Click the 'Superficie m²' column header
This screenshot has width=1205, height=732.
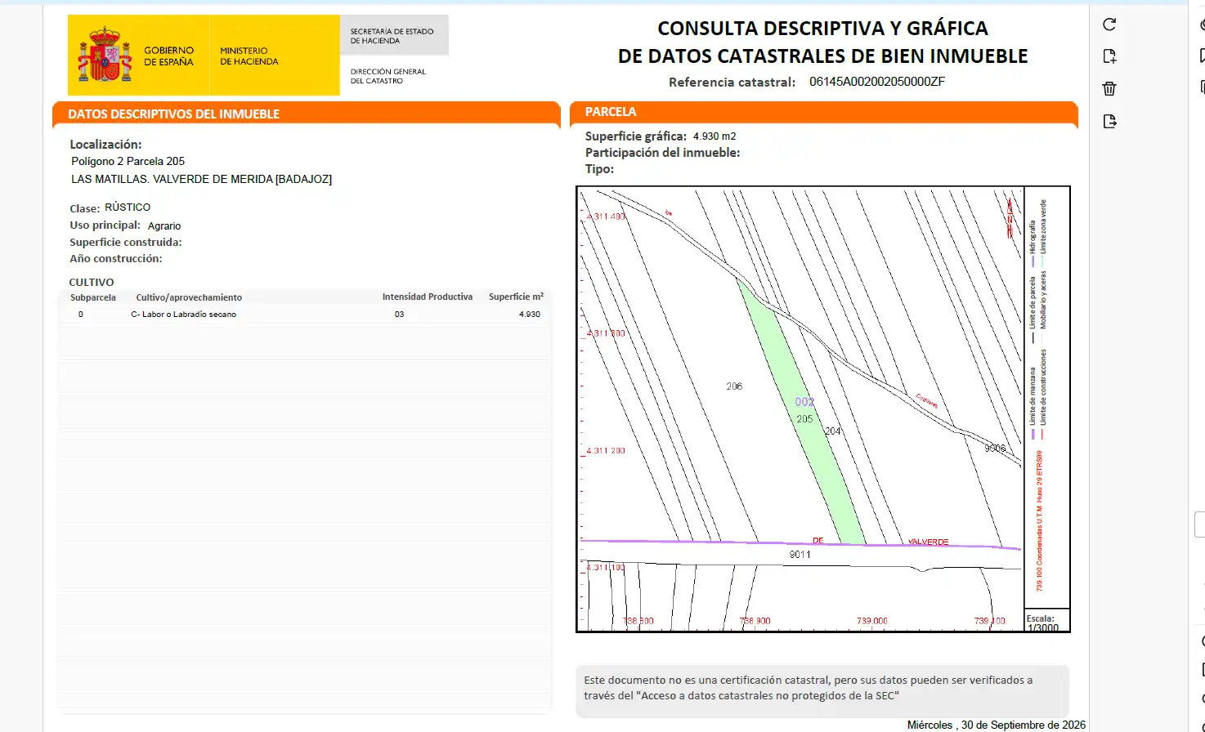pyautogui.click(x=516, y=297)
